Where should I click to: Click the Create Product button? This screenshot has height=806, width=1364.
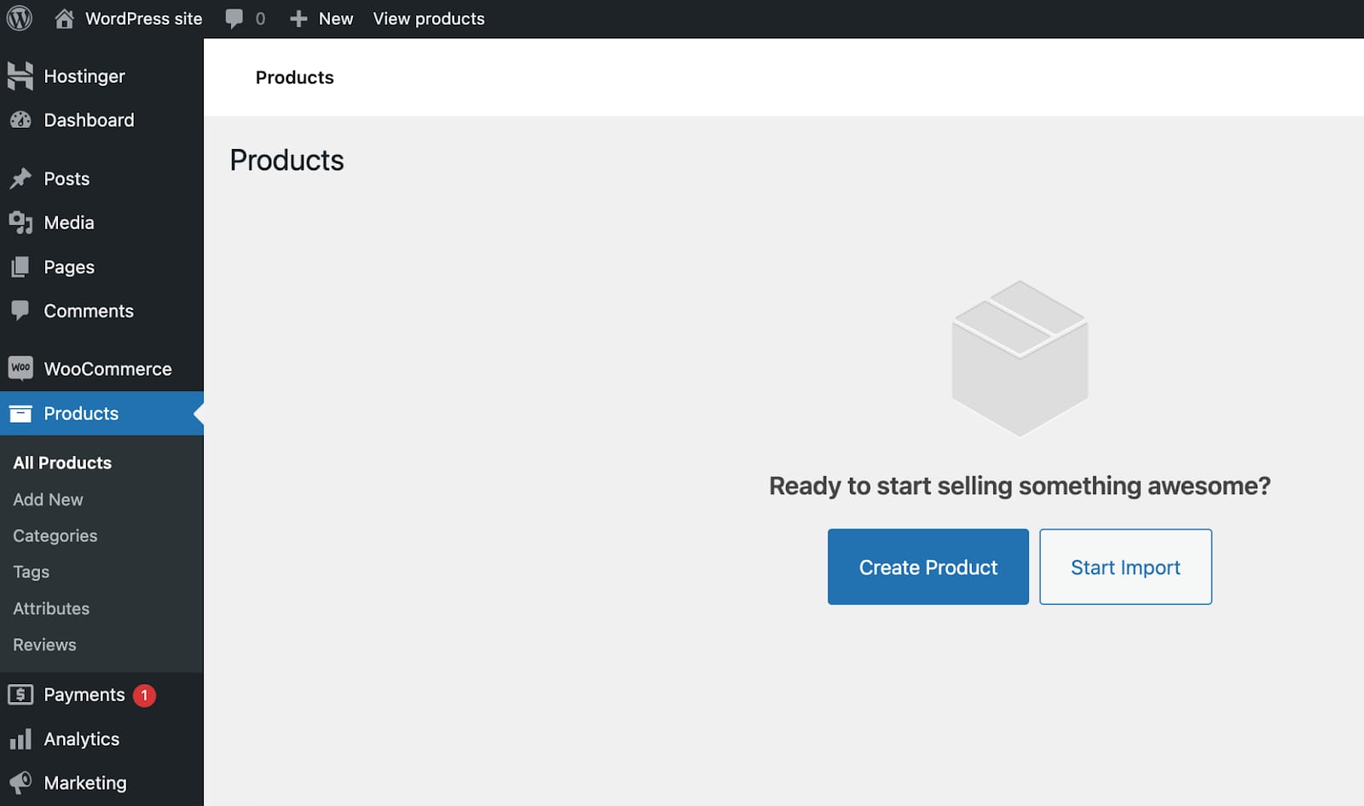coord(928,567)
